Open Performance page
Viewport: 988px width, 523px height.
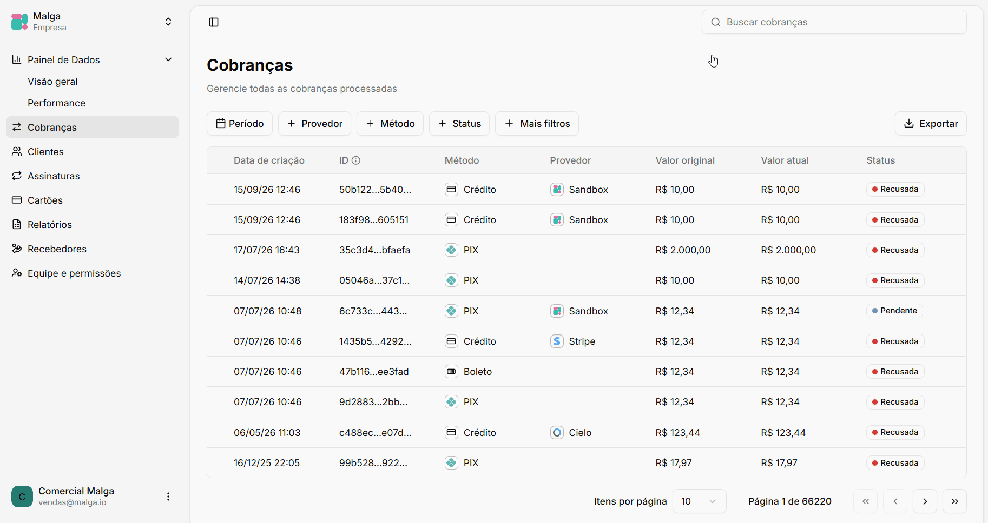(56, 103)
